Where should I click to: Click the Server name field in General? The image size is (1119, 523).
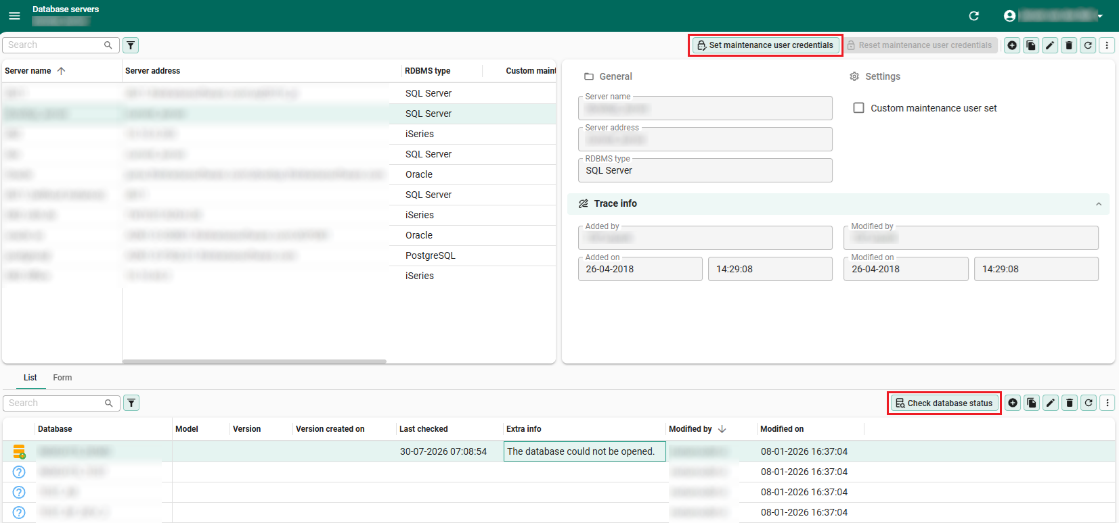tap(705, 108)
